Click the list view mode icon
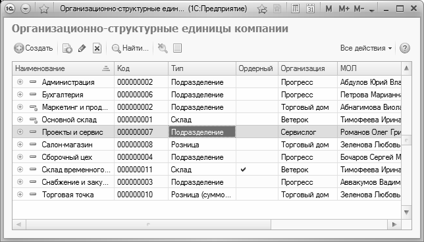The width and height of the screenshot is (424, 242). point(177,49)
